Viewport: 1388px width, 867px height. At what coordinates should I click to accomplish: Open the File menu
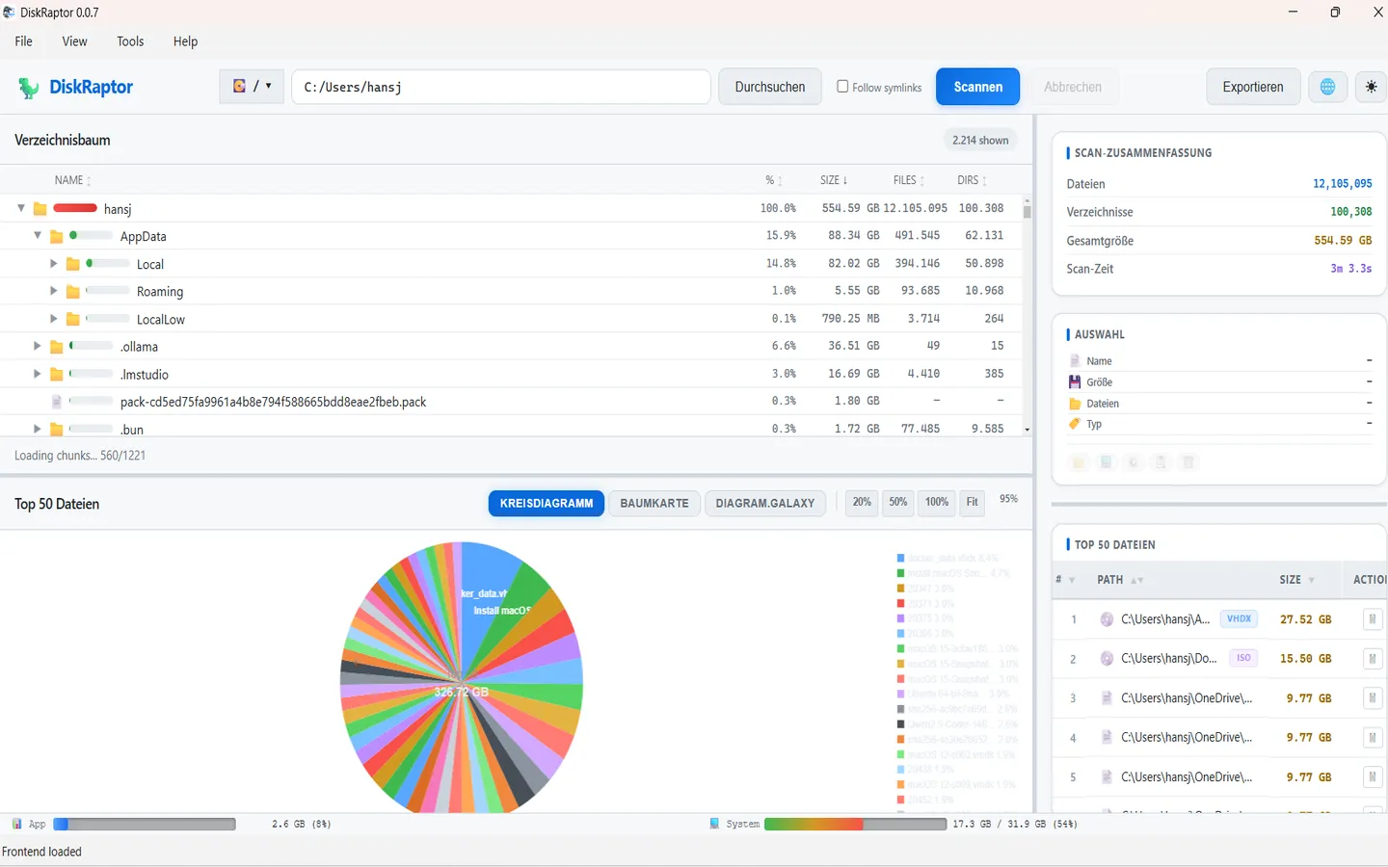pos(24,41)
